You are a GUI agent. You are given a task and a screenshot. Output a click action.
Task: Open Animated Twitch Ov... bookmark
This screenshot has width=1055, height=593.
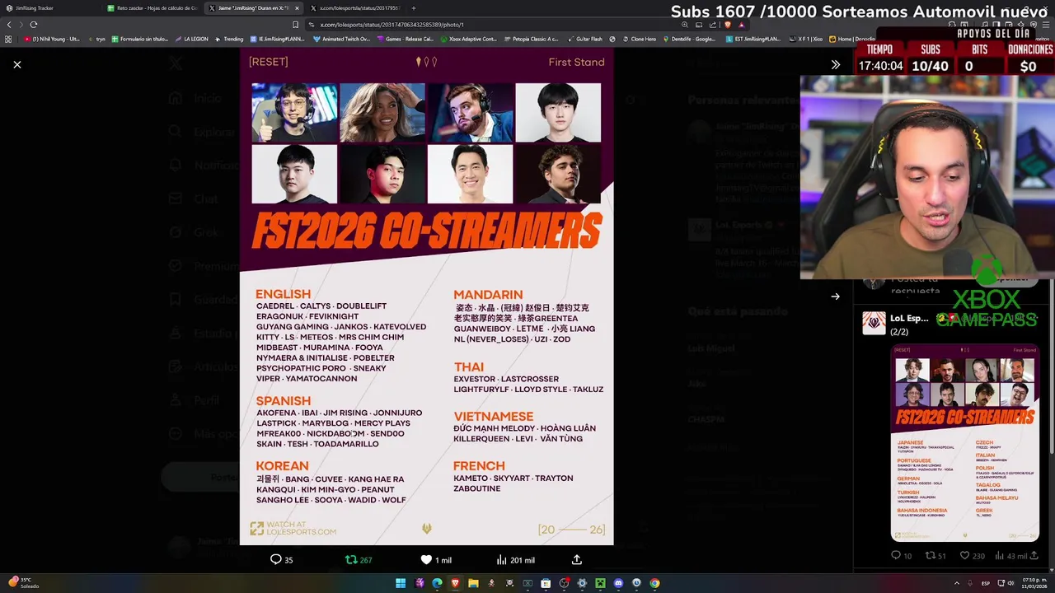tap(342, 39)
